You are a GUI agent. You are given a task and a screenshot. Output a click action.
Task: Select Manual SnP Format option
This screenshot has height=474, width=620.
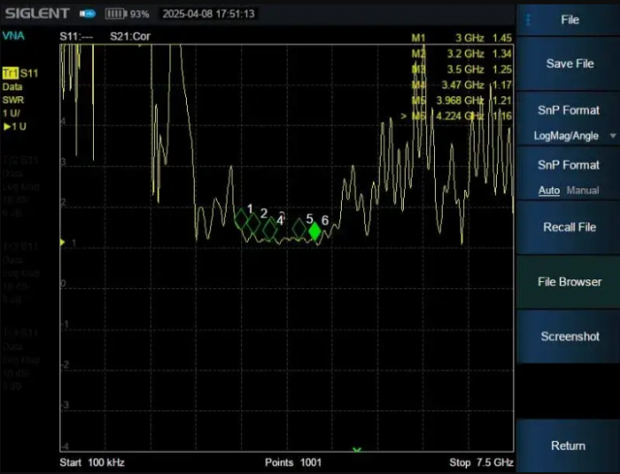[583, 190]
